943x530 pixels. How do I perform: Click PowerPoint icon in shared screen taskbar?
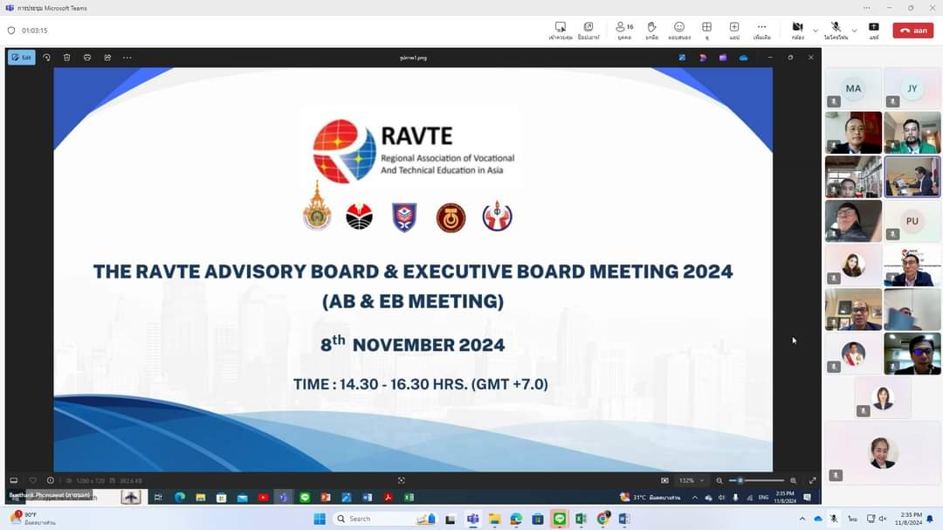click(326, 498)
